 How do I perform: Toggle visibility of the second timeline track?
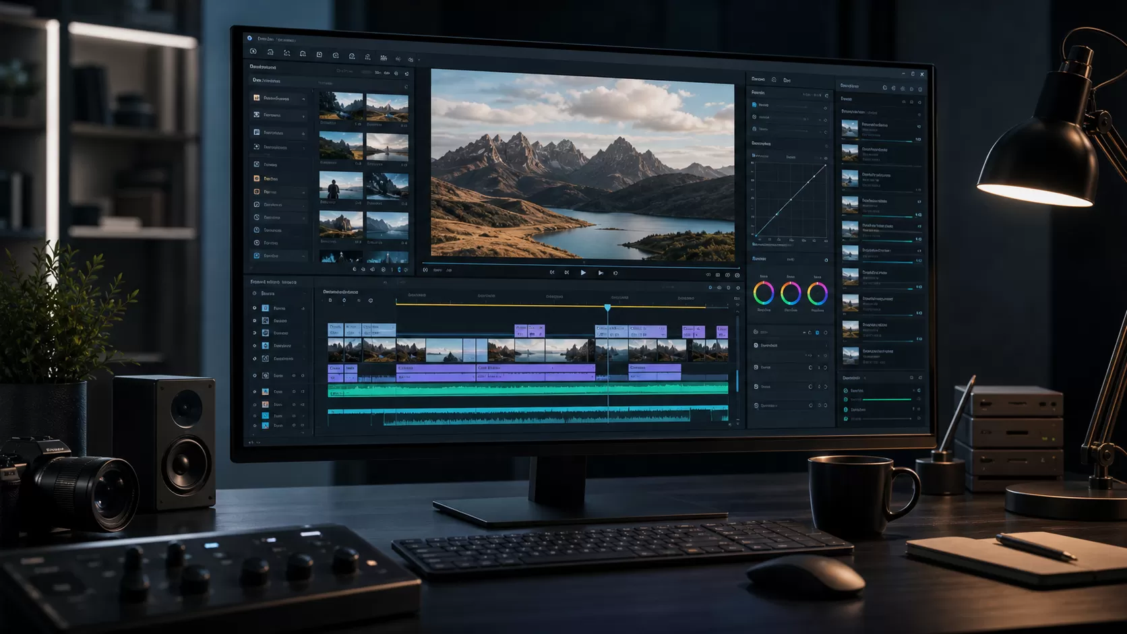(255, 321)
